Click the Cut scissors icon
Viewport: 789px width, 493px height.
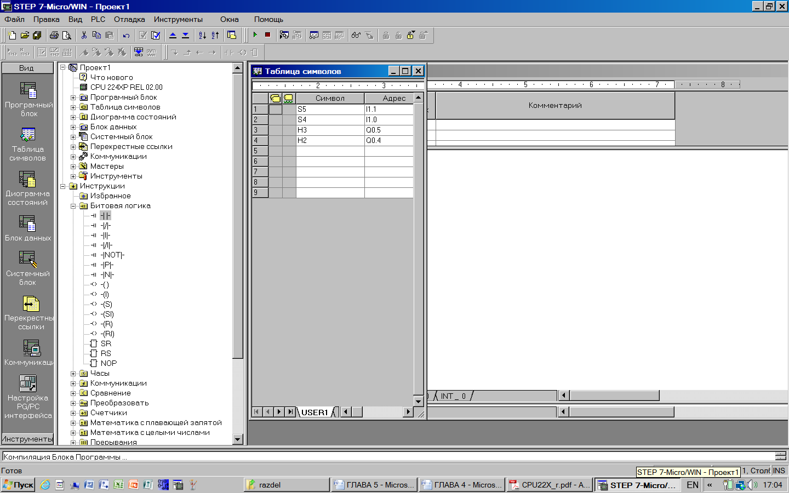pyautogui.click(x=84, y=35)
